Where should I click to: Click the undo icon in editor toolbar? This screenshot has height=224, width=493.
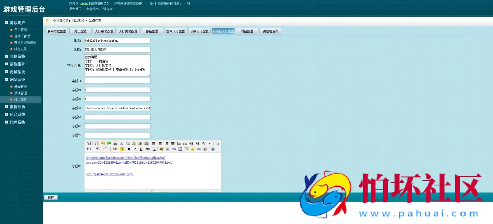point(103,143)
